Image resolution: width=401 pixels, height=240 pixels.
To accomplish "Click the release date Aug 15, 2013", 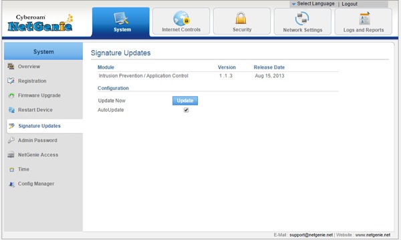I will 269,76.
